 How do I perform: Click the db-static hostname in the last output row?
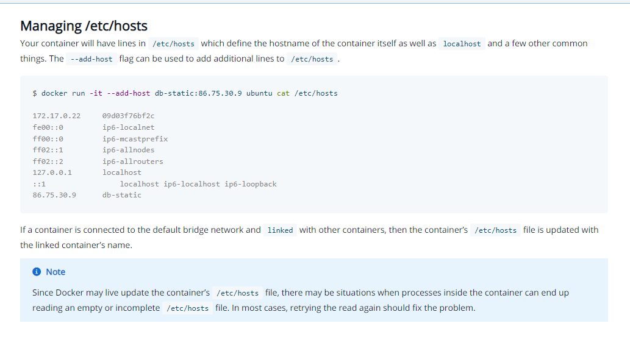[121, 195]
